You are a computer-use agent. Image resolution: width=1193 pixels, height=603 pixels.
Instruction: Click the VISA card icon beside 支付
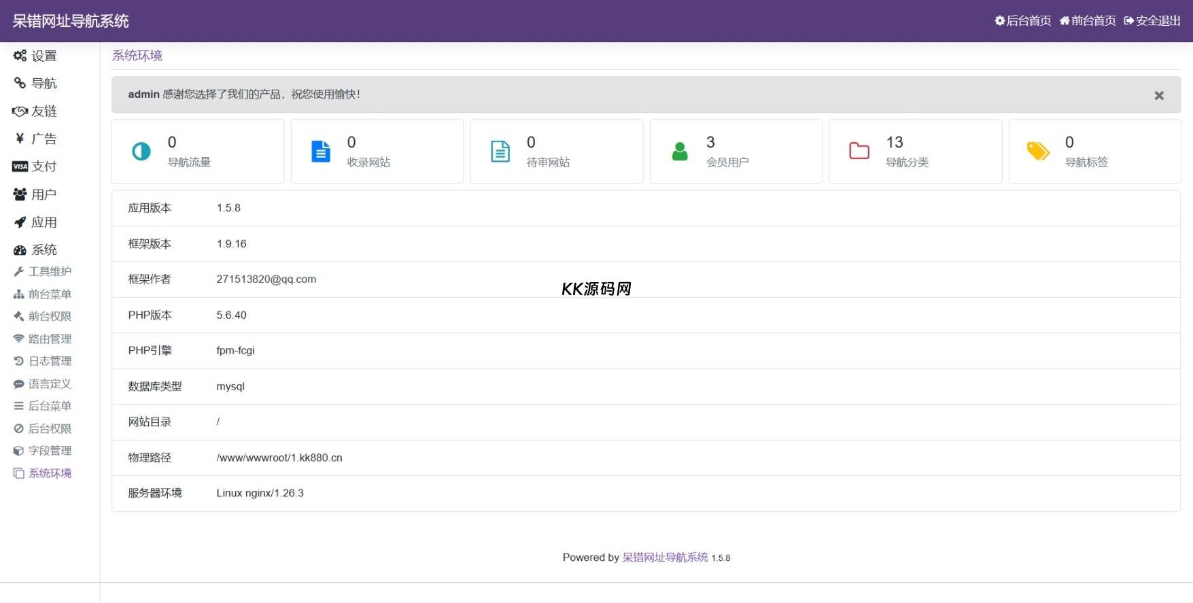click(x=20, y=167)
